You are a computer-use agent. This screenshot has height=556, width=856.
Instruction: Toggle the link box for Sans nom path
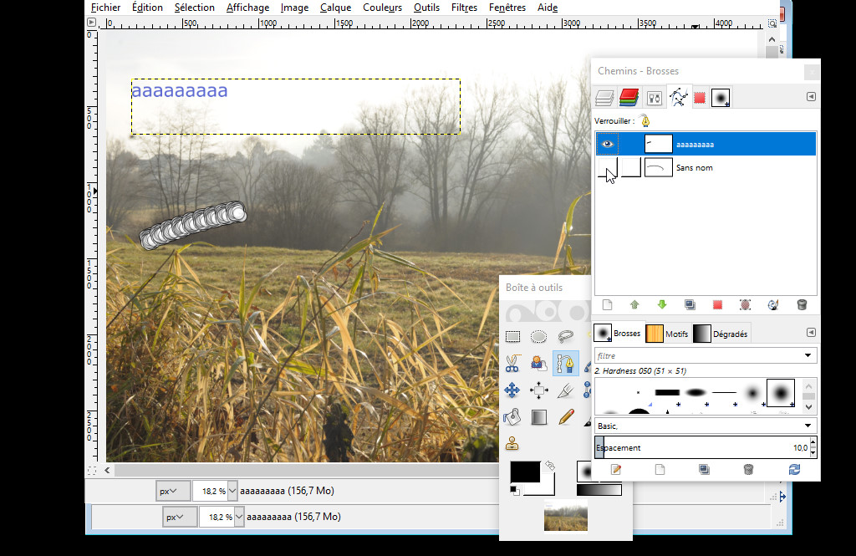tap(631, 167)
